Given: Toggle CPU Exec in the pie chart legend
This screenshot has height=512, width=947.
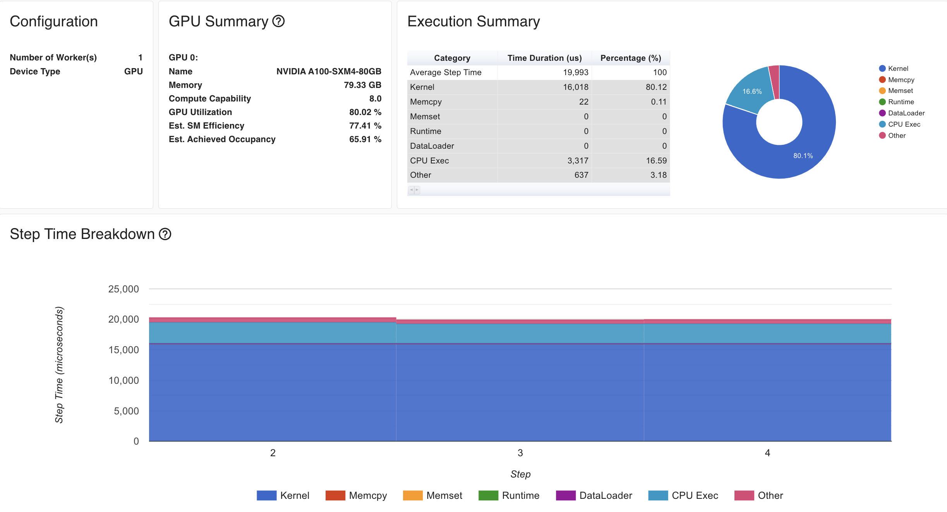Looking at the screenshot, I should [900, 124].
